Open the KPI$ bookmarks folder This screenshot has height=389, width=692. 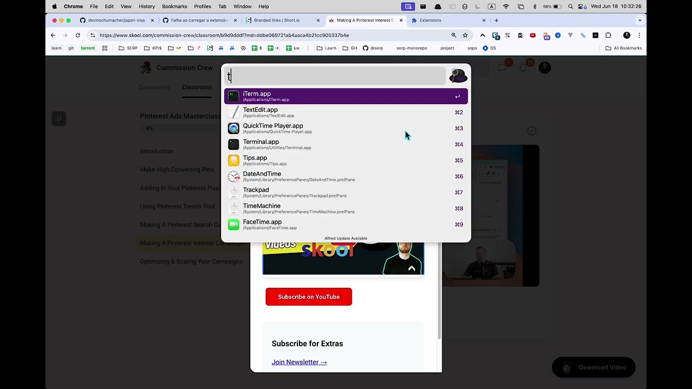point(152,48)
